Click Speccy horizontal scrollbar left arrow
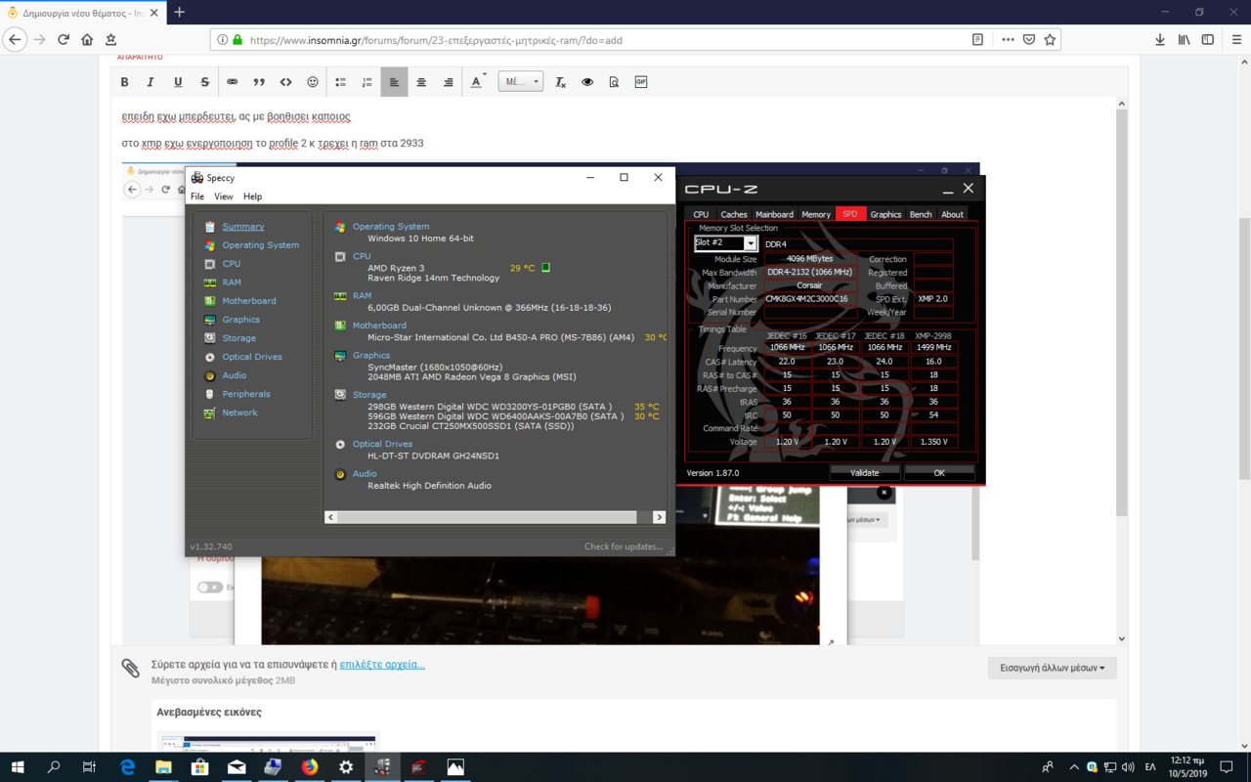This screenshot has height=782, width=1251. [331, 517]
